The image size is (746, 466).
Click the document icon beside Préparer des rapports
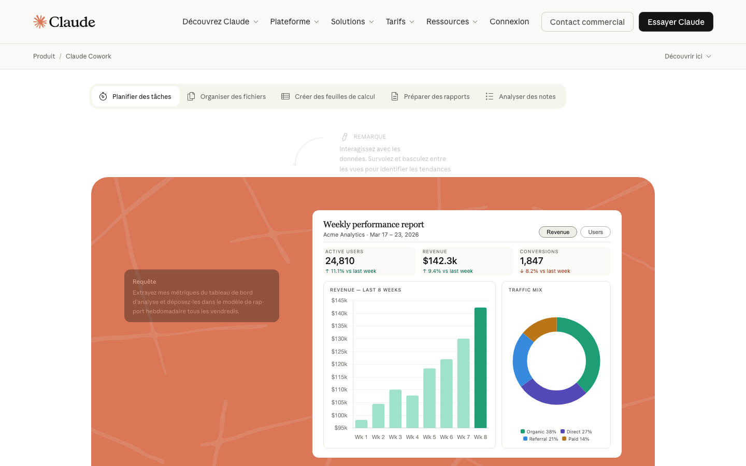395,96
